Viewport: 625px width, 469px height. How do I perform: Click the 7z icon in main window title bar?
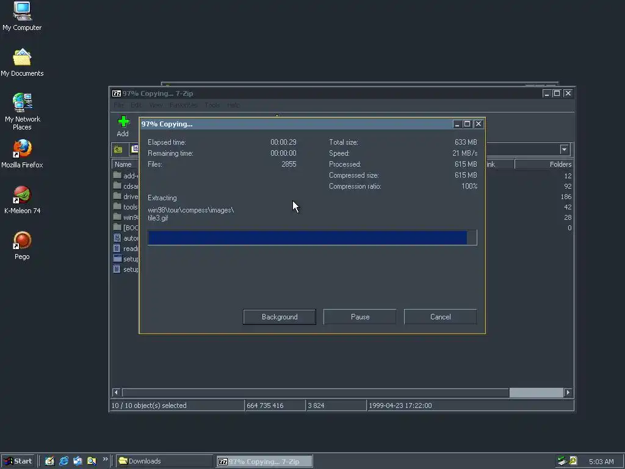pos(117,93)
